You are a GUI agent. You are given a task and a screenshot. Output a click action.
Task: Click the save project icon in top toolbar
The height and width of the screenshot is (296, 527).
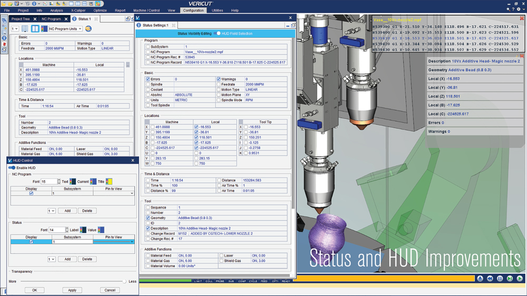coord(16,4)
